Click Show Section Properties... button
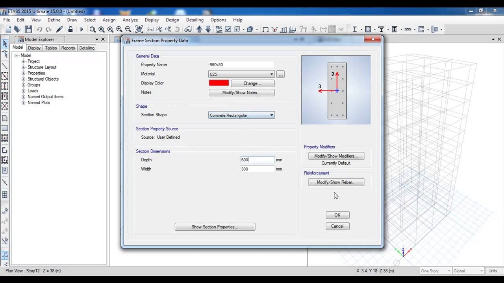 point(215,227)
